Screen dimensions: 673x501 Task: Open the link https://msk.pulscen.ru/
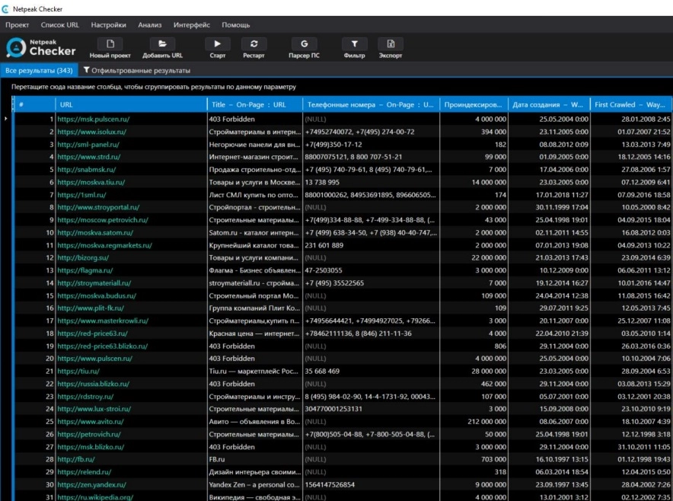pos(93,120)
